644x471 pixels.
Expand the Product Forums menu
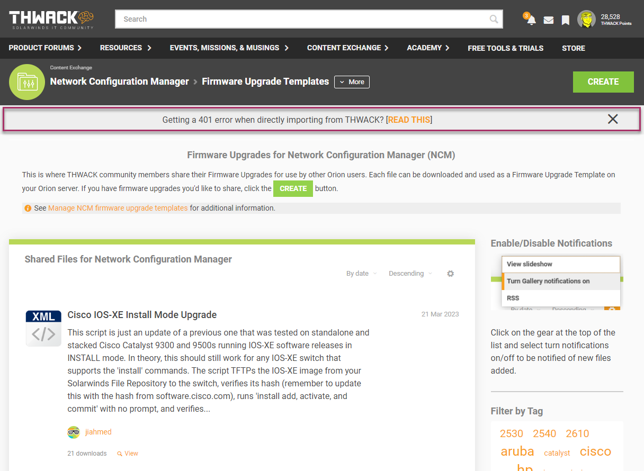point(45,48)
